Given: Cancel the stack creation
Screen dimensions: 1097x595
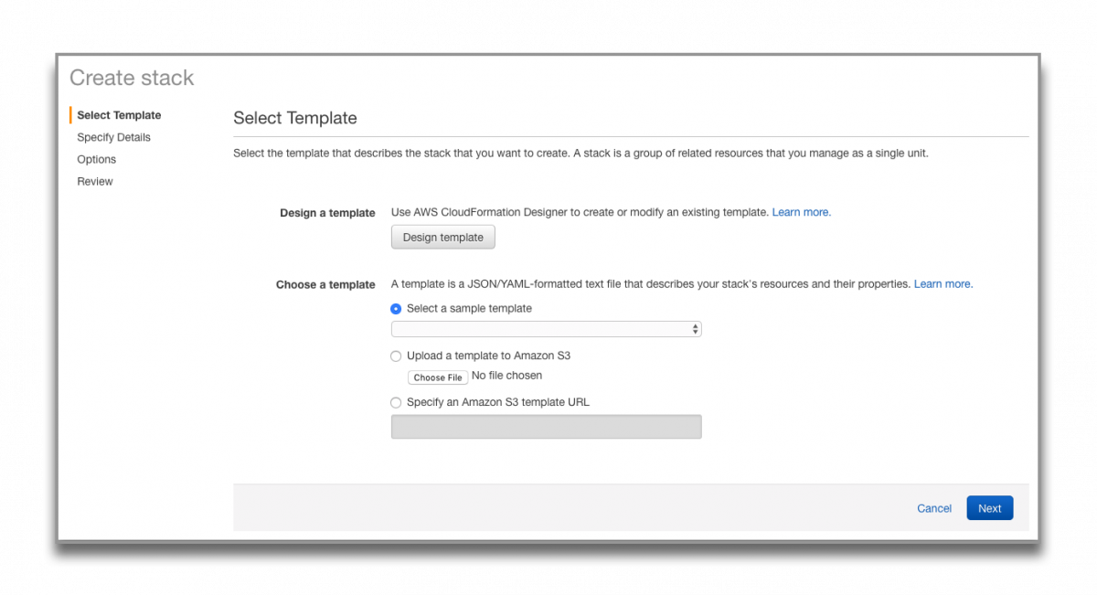Looking at the screenshot, I should 933,508.
